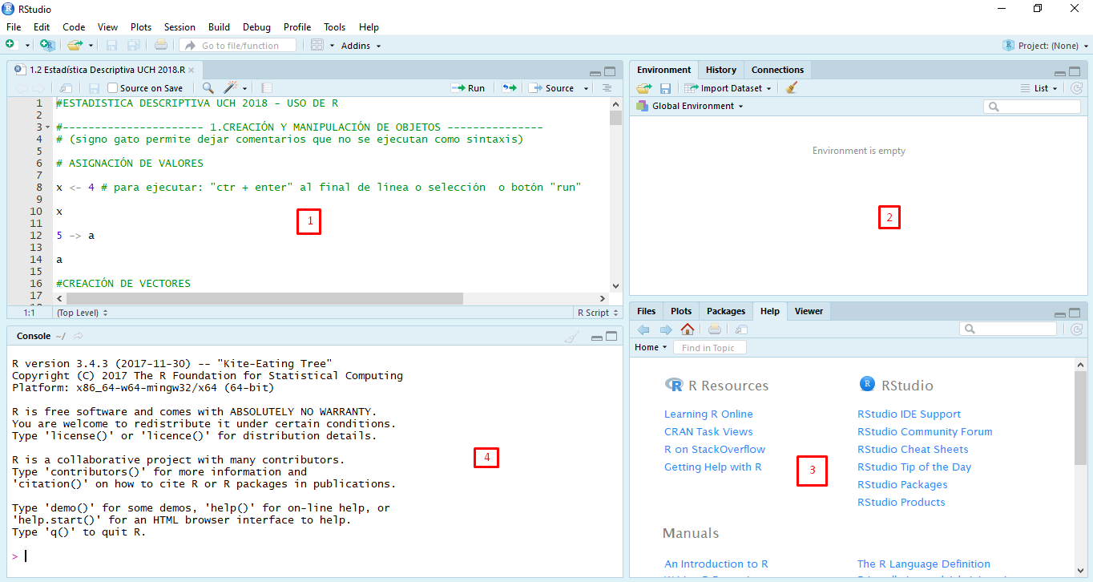The height and width of the screenshot is (582, 1093).
Task: Open the Addins dropdown menu
Action: click(x=361, y=46)
